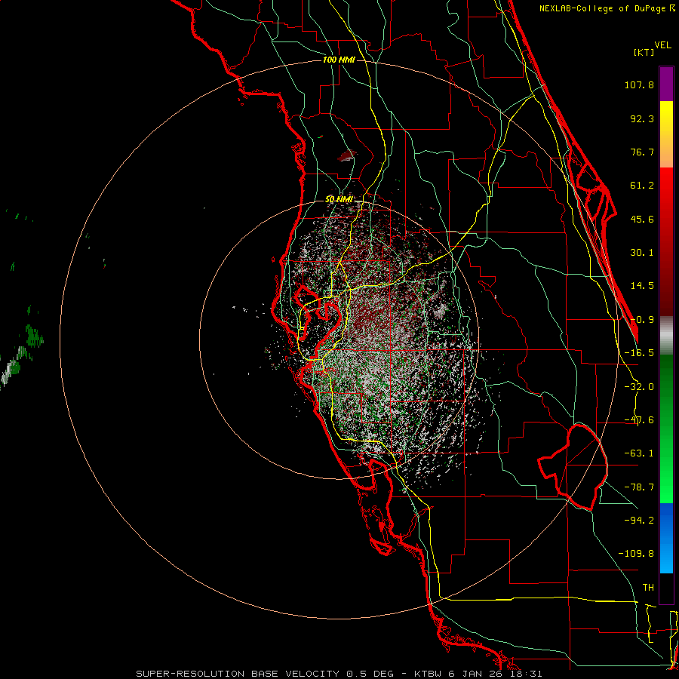Click the 14.5 velocity scale value
Viewport: 679px width, 679px height.
[x=642, y=286]
